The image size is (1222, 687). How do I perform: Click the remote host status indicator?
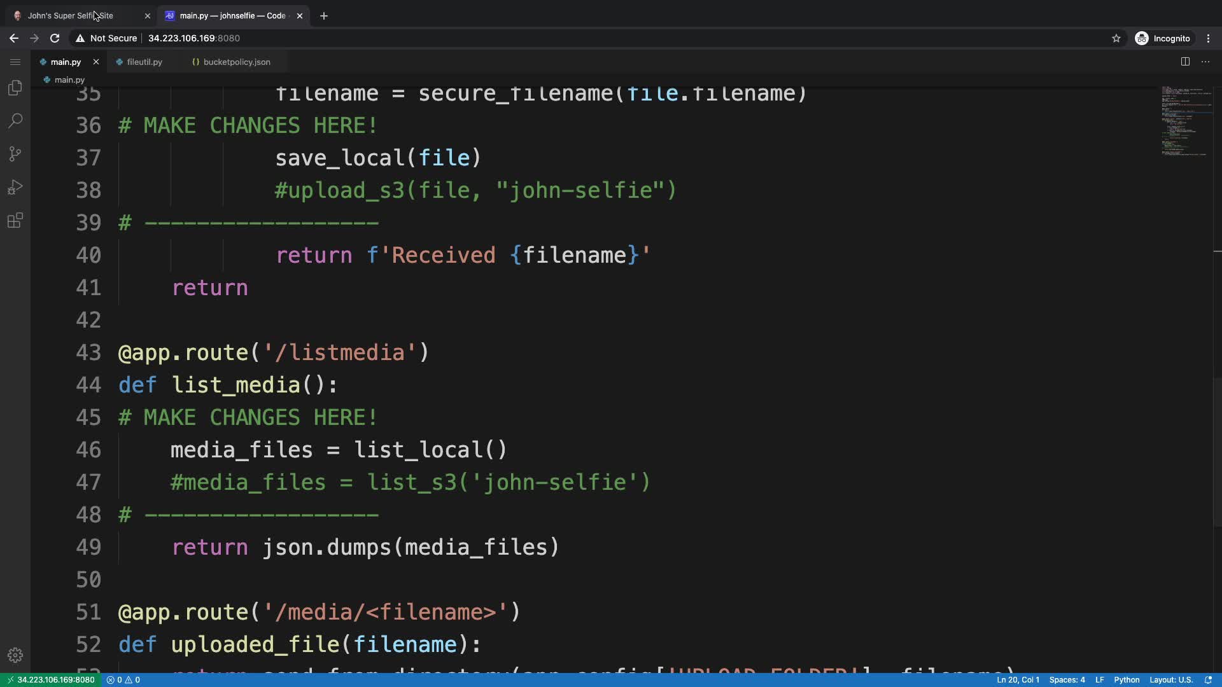(x=50, y=680)
